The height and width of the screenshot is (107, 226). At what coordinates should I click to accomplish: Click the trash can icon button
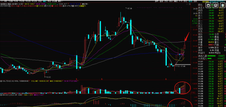pos(223,5)
